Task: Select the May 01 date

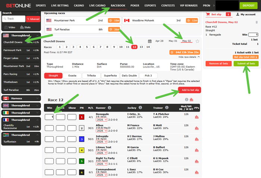Action: tap(173, 41)
